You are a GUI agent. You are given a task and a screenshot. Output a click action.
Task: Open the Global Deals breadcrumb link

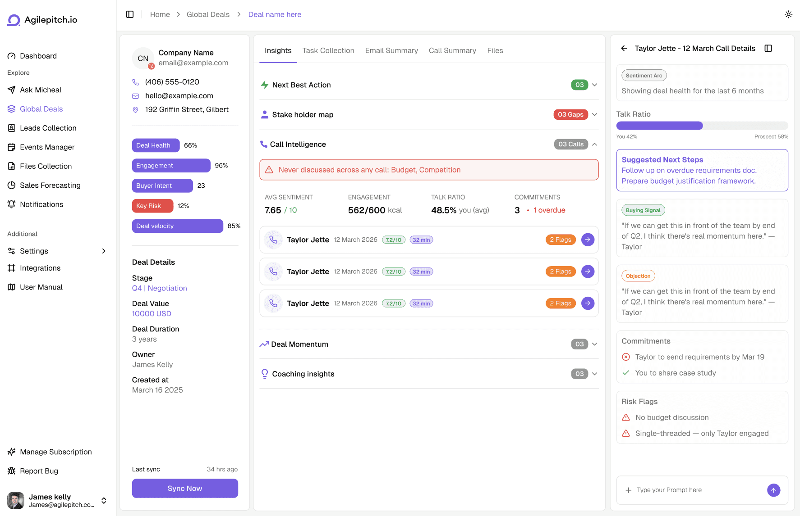click(x=208, y=14)
